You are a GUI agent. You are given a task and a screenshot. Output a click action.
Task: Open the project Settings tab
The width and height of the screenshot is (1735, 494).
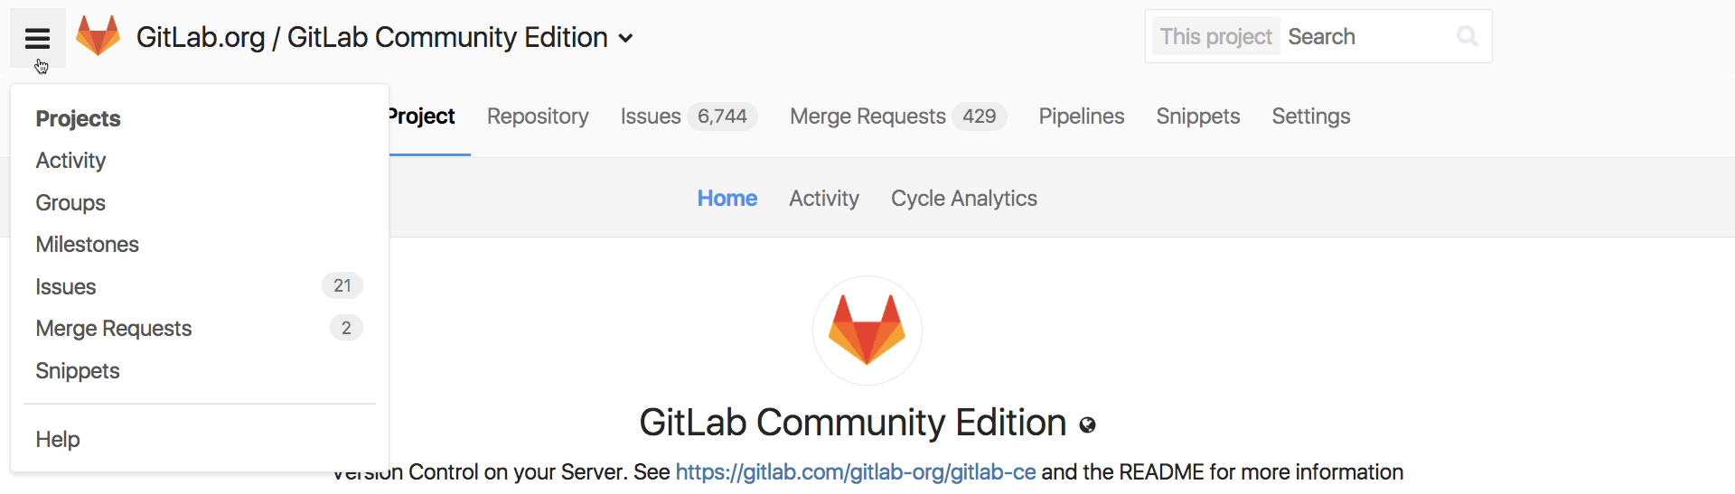tap(1310, 117)
